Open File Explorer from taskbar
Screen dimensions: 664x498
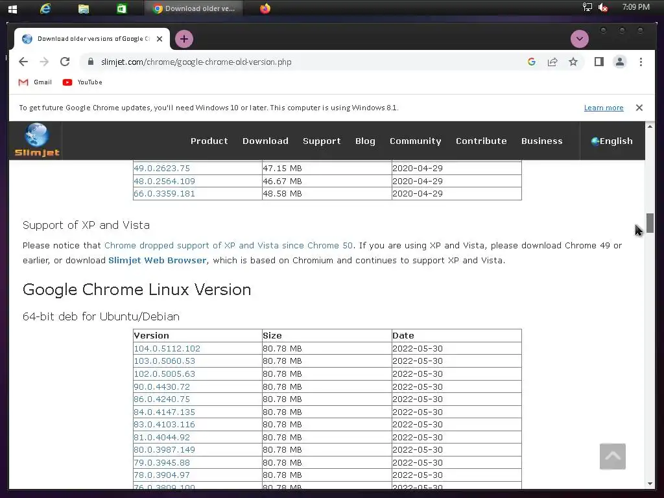(84, 8)
